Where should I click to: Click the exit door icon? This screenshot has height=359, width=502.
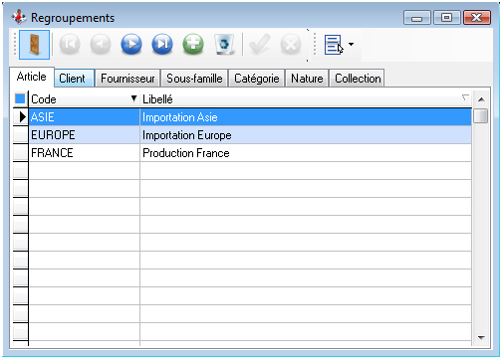coord(34,45)
